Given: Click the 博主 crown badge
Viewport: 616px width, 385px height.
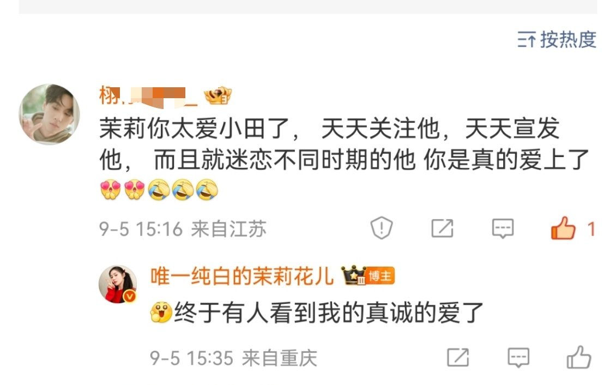Looking at the screenshot, I should (x=368, y=276).
